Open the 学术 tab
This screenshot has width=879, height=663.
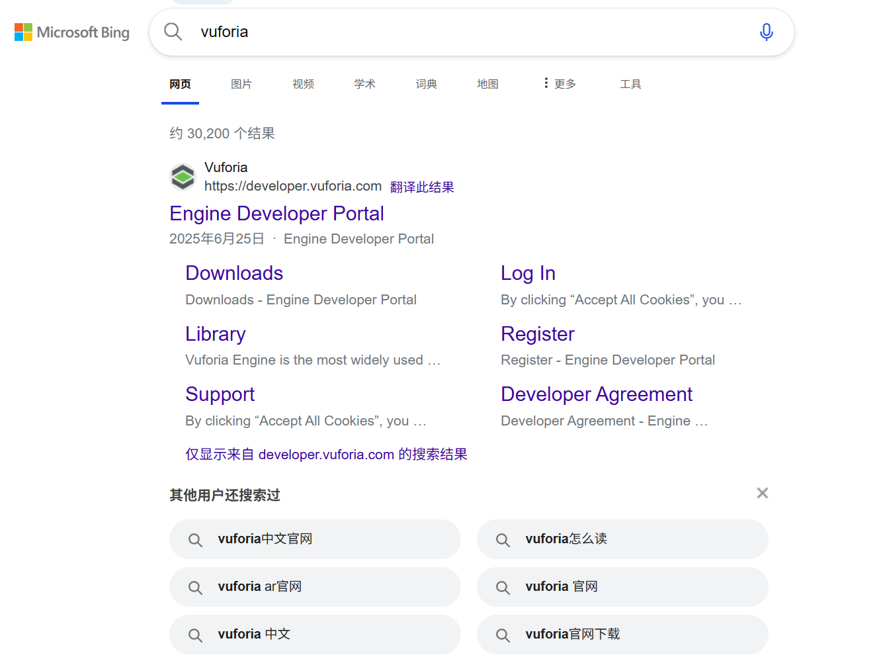pyautogui.click(x=364, y=84)
